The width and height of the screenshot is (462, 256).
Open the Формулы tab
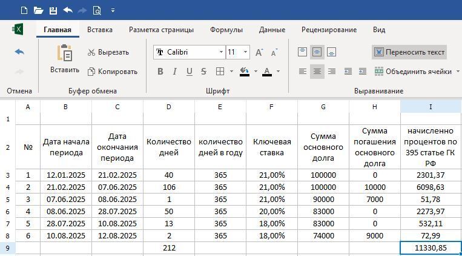pos(226,30)
